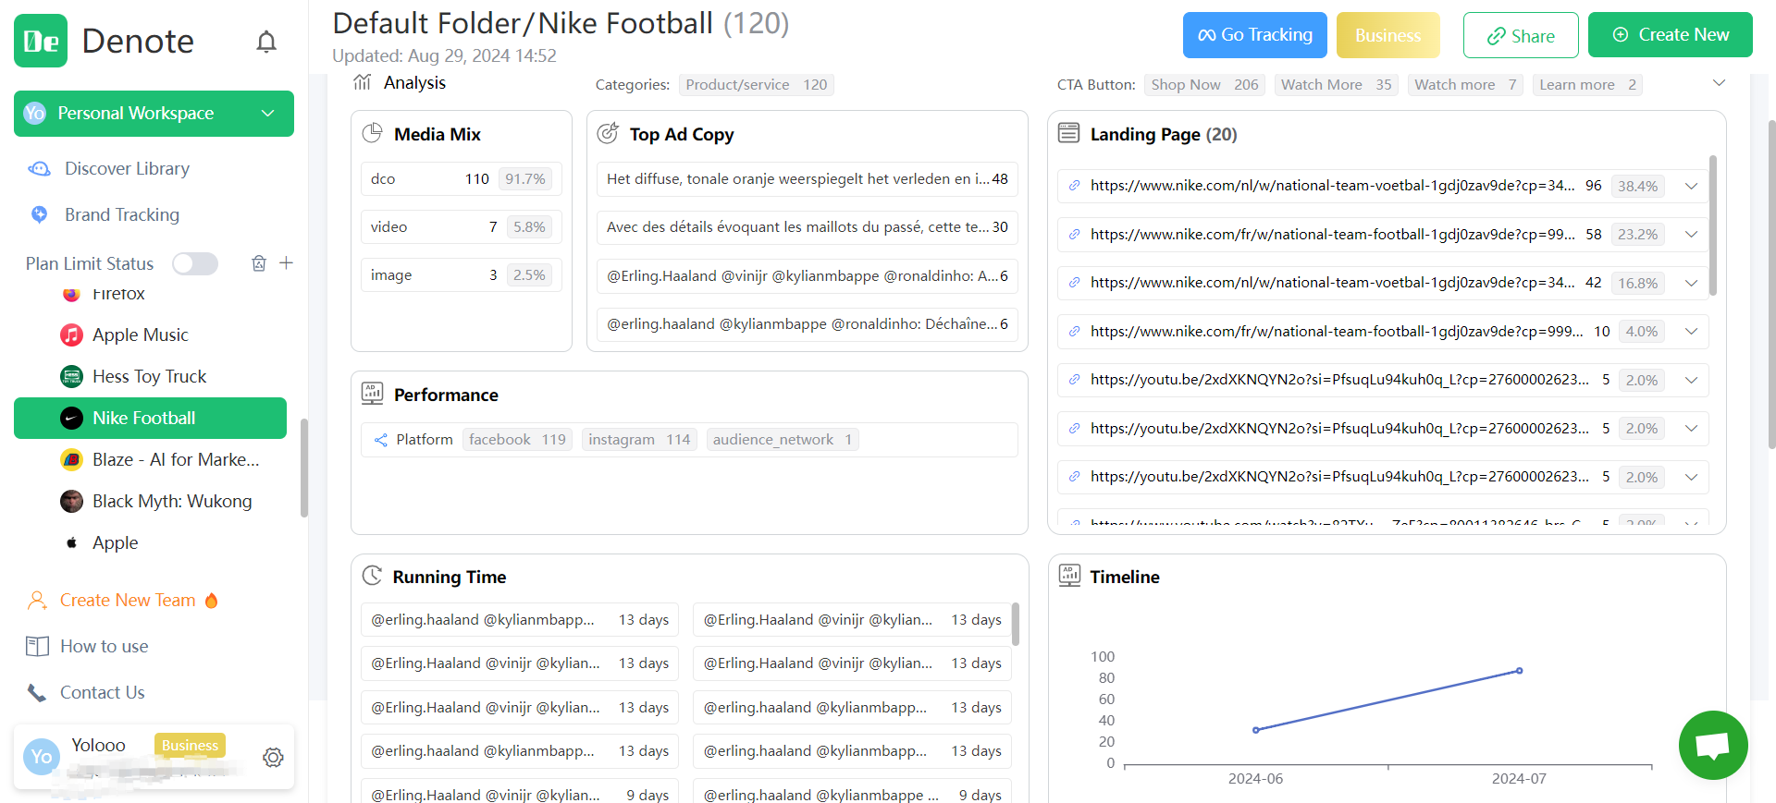Select Black Myth: Wukong brand item

(171, 501)
